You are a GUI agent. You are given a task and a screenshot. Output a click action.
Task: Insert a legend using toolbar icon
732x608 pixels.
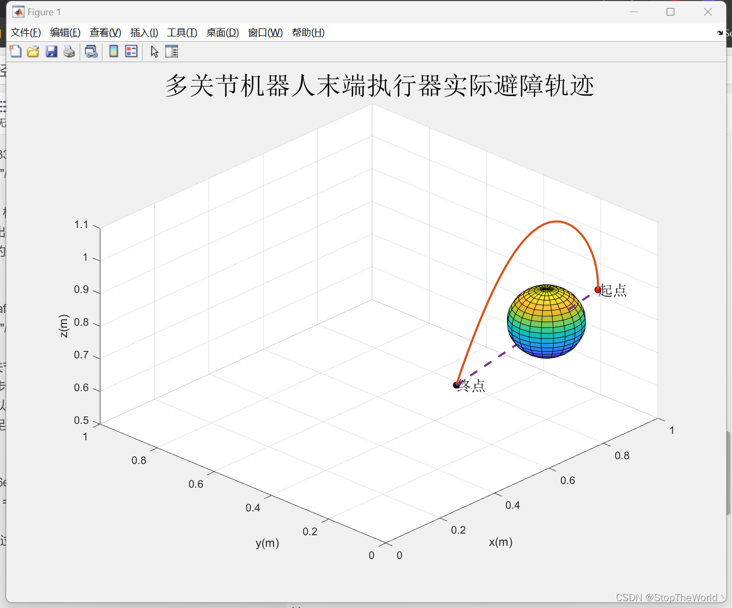click(x=131, y=51)
